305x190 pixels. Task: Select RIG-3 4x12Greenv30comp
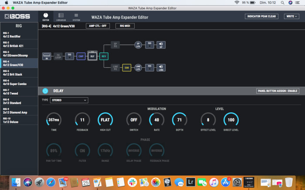[x=19, y=54]
